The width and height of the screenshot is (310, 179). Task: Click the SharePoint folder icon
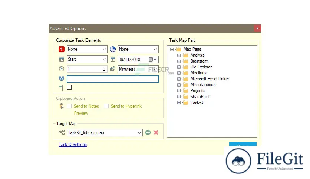[186, 97]
